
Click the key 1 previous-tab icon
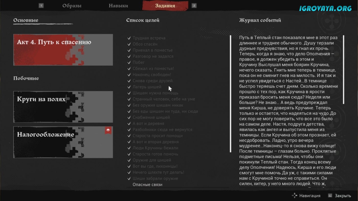pyautogui.click(x=41, y=6)
